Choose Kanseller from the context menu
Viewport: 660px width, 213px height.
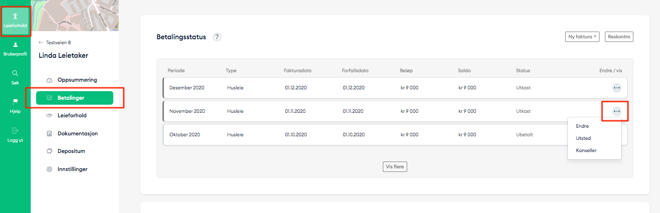click(586, 150)
